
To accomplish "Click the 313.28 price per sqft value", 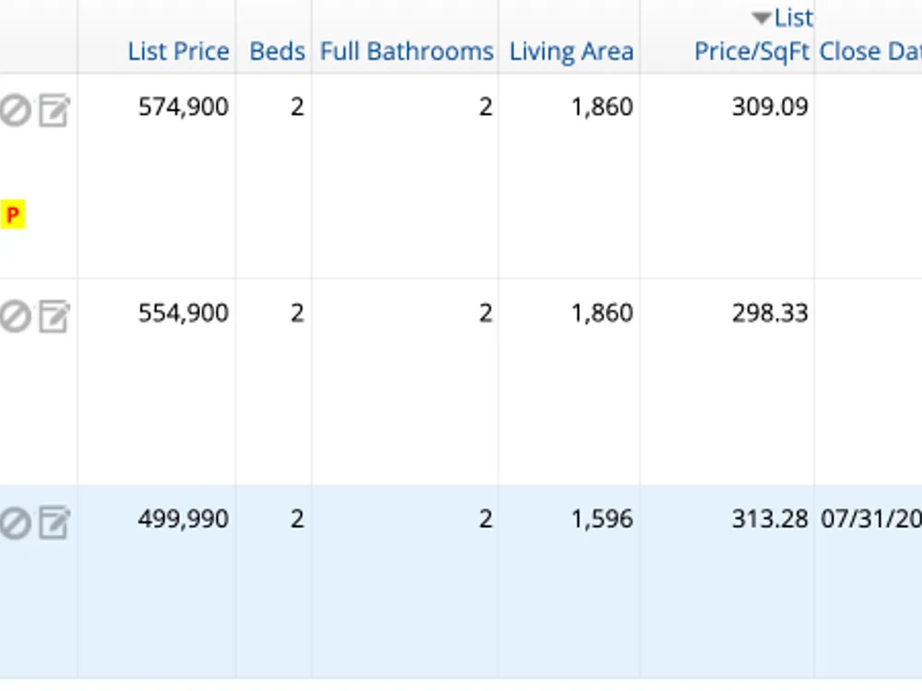I will click(770, 520).
